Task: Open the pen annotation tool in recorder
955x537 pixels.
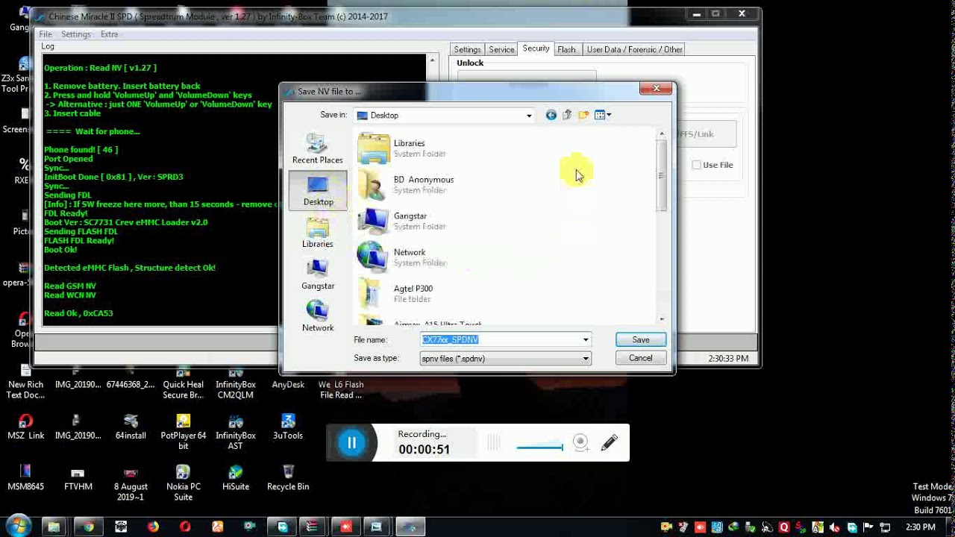Action: click(609, 443)
